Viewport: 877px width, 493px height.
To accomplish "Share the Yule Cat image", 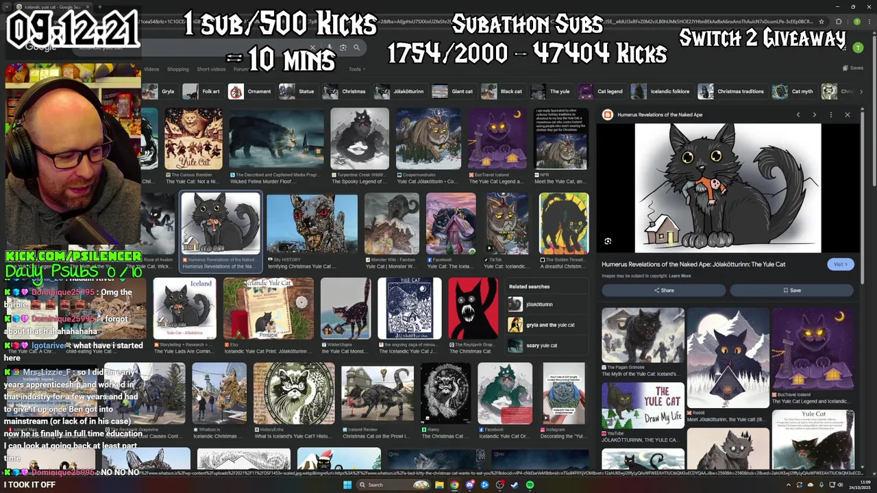I will tap(663, 290).
